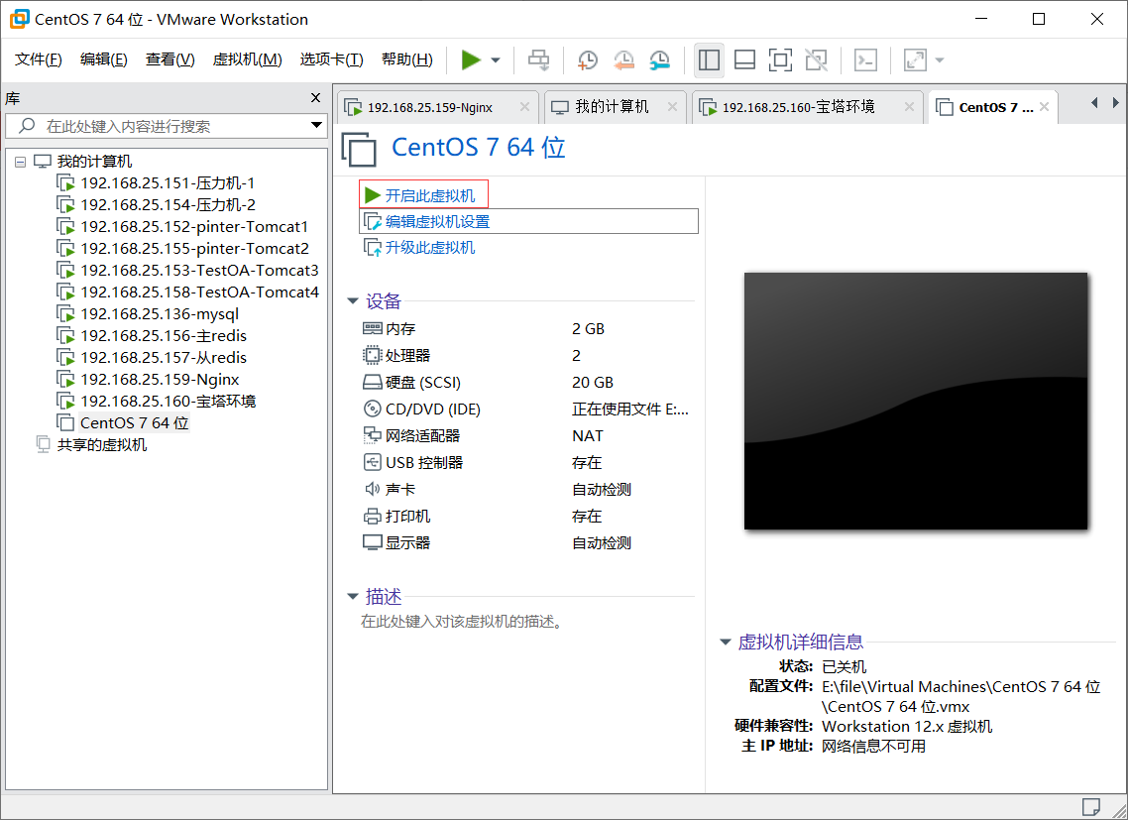Viewport: 1128px width, 820px height.
Task: Collapse the 设备 section
Action: 353,300
